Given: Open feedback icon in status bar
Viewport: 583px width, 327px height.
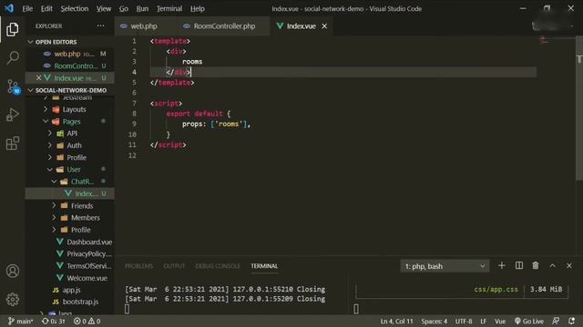Looking at the screenshot, I should (556, 321).
